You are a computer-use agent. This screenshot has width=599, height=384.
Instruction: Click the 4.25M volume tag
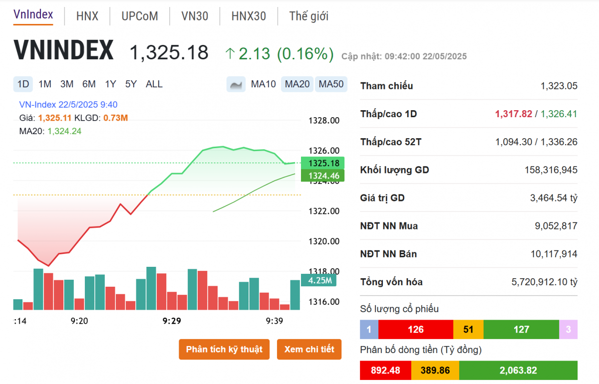click(319, 280)
